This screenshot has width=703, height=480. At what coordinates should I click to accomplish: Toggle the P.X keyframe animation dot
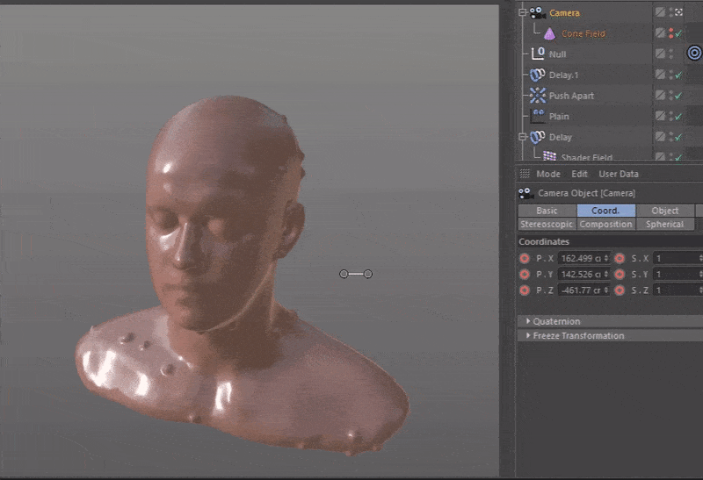click(x=525, y=258)
